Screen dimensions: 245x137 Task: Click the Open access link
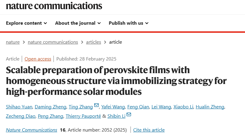point(38,59)
